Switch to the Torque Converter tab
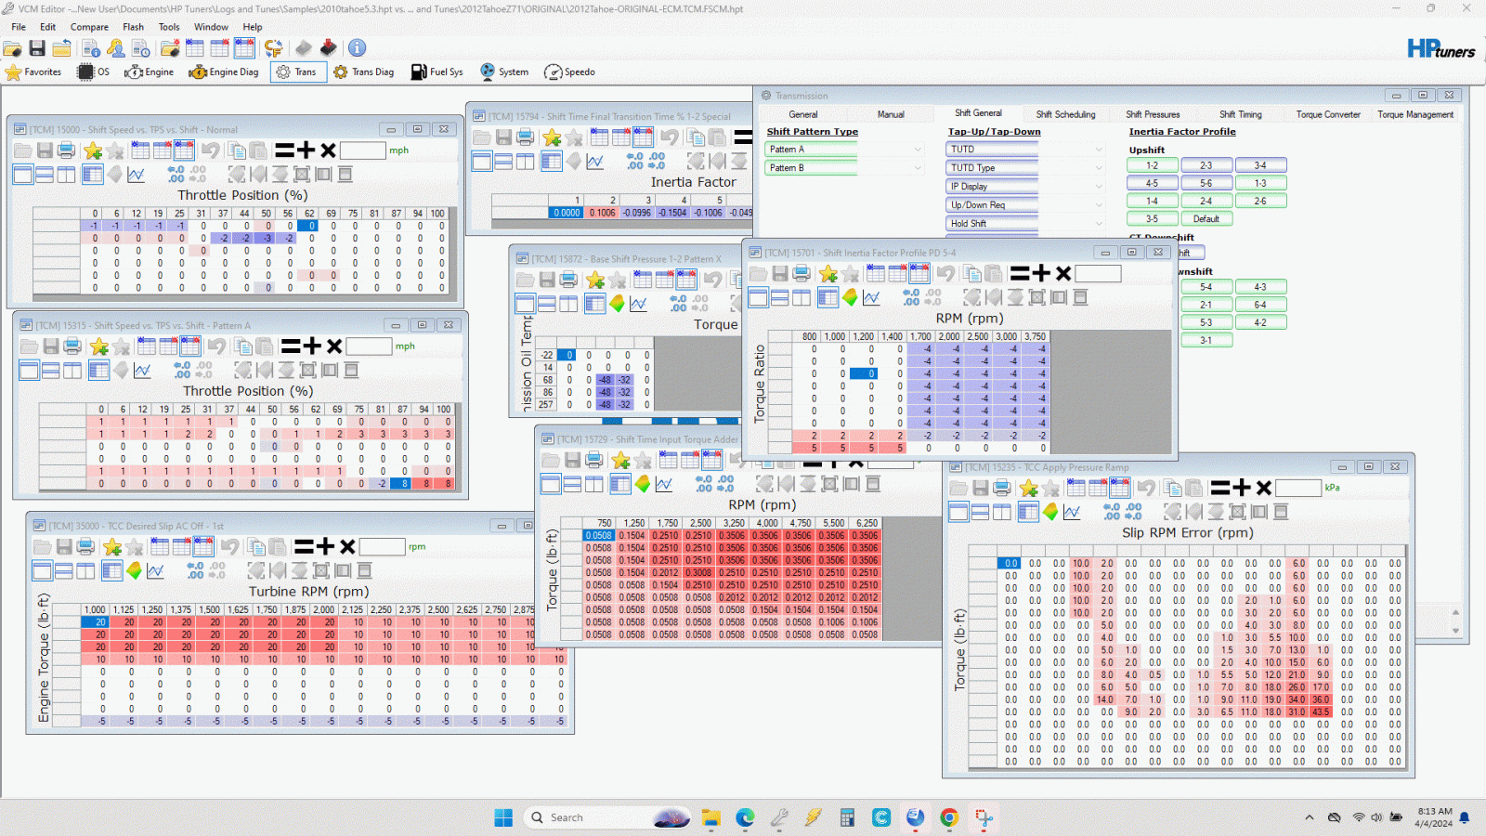The image size is (1486, 836). 1328,114
